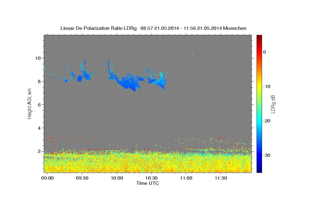Click the height tick label '8'

(x=39, y=81)
